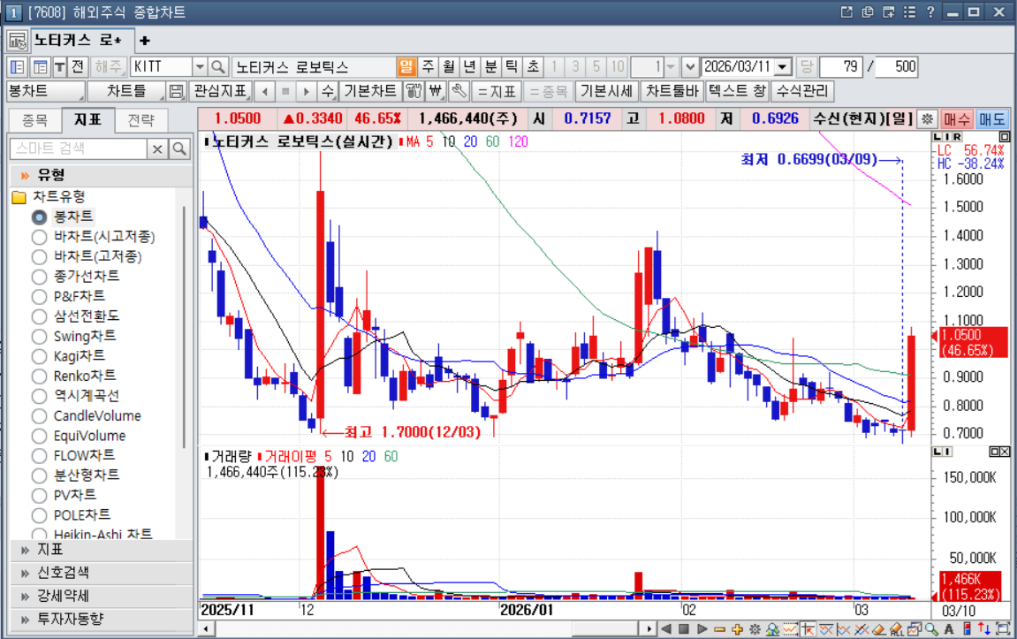Viewport: 1017px width, 639px height.
Task: Switch to the 전략 tab
Action: coord(140,119)
